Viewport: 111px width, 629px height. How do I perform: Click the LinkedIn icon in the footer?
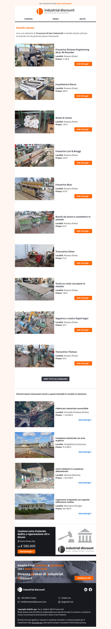tap(85, 589)
